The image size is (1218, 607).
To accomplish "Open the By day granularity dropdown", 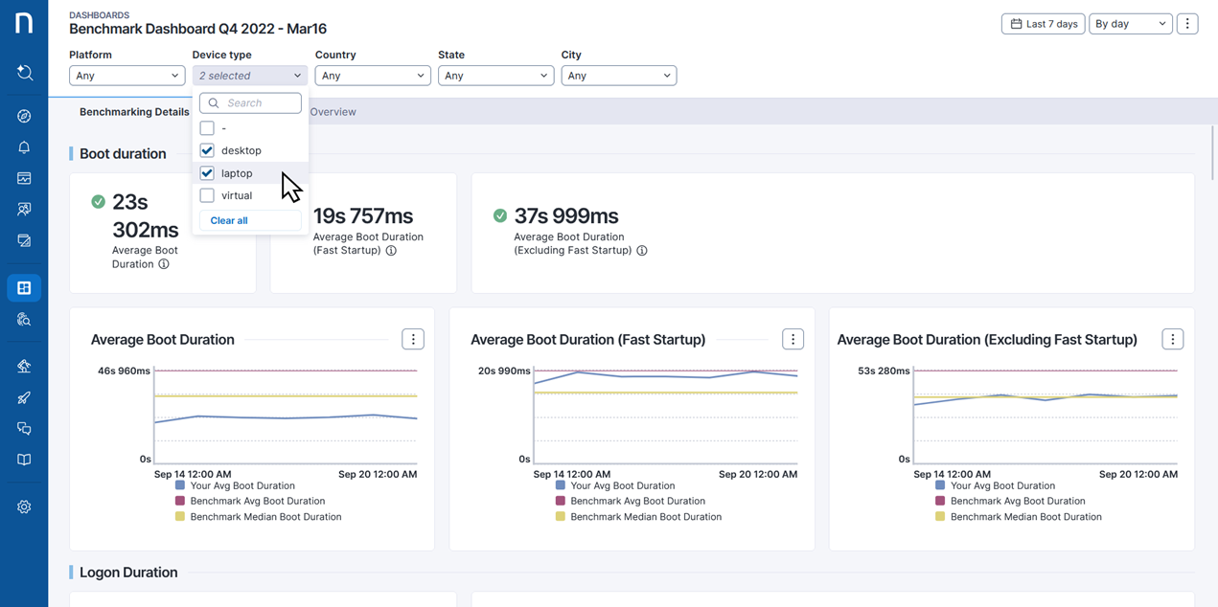I will click(1130, 24).
